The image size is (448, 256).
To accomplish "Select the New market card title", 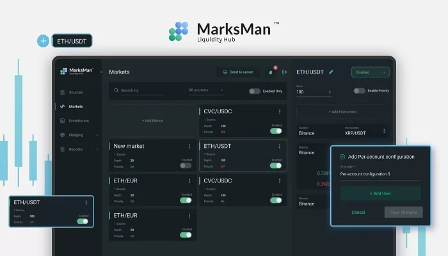I will (129, 146).
